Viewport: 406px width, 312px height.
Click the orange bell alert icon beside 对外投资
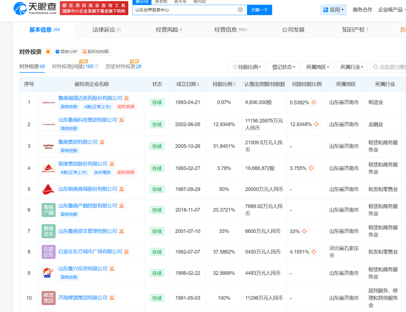[48, 52]
